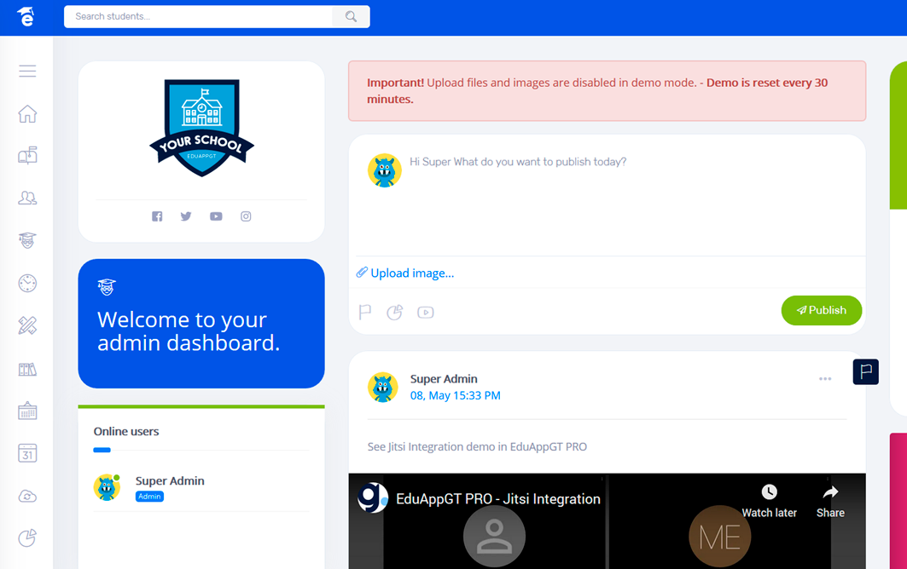Click Watch later on the video
Viewport: 907px width, 569px height.
coord(769,502)
